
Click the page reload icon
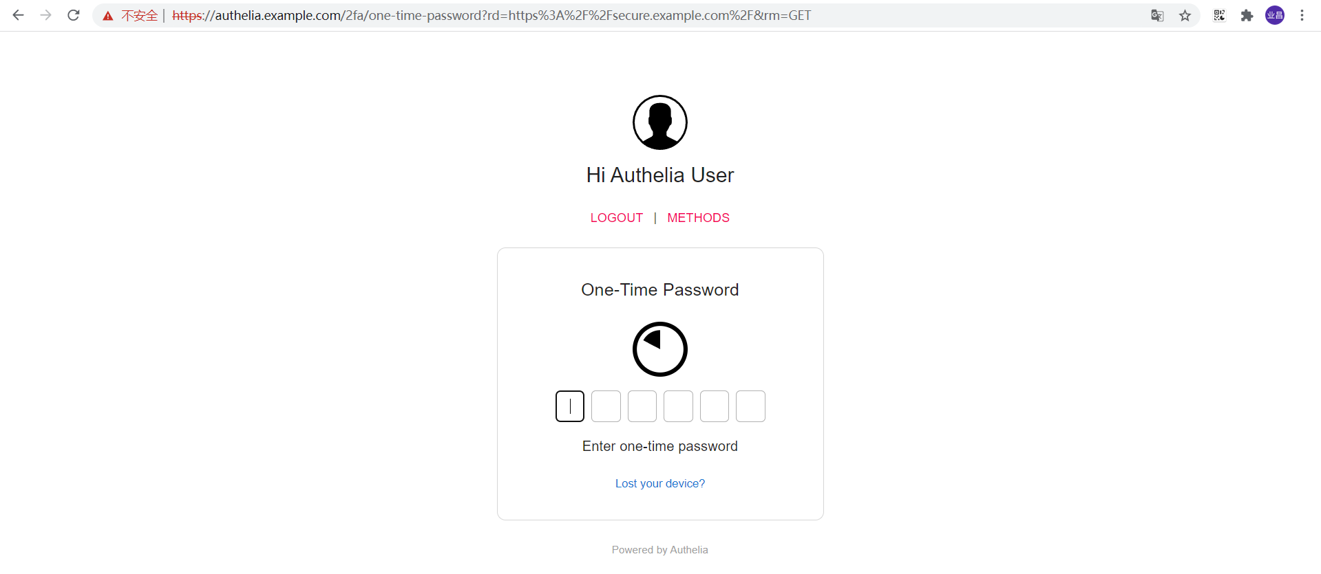pos(73,15)
